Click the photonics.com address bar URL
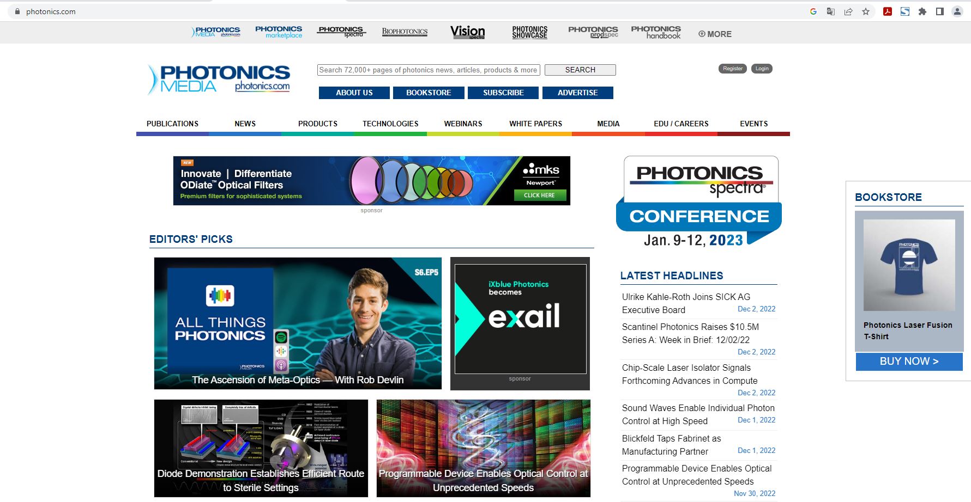The image size is (971, 502). (51, 11)
